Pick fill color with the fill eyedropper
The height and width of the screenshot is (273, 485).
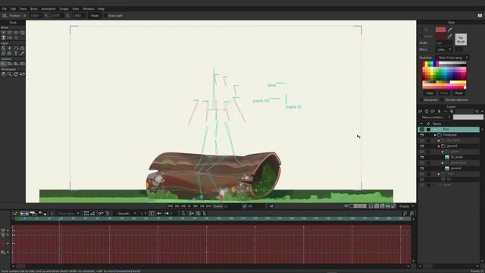pyautogui.click(x=449, y=30)
